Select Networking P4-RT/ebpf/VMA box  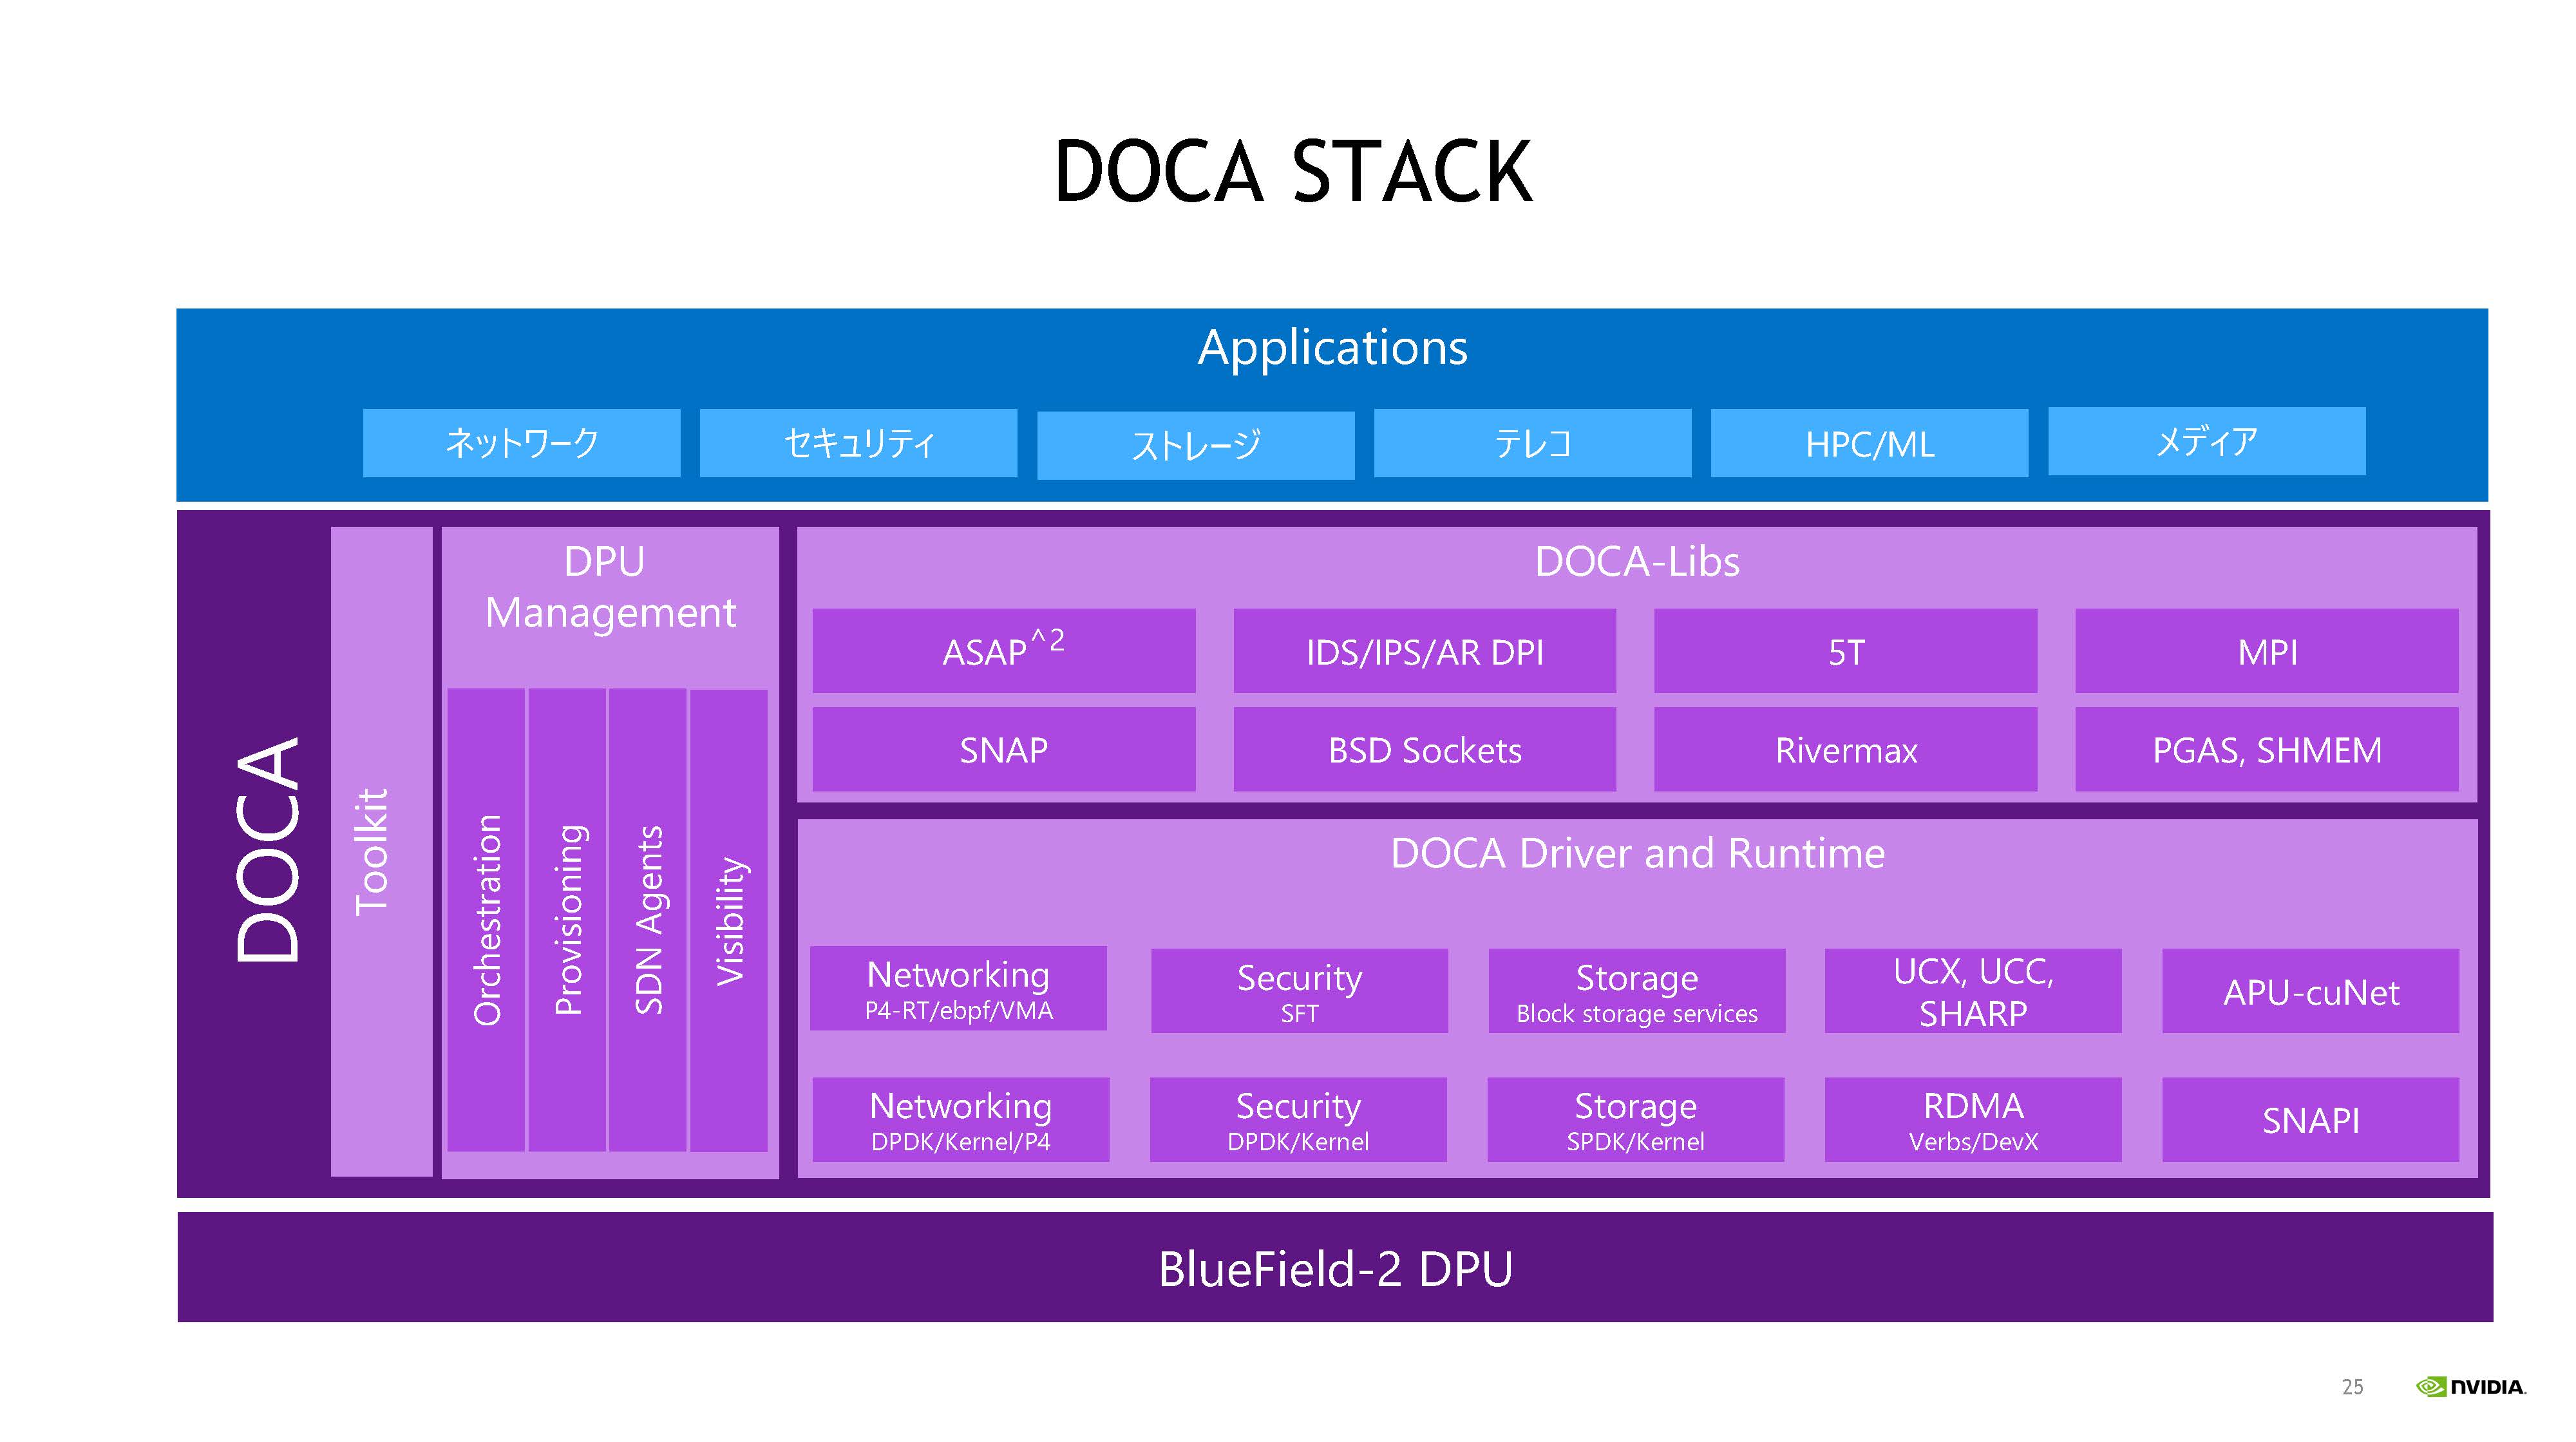[958, 988]
